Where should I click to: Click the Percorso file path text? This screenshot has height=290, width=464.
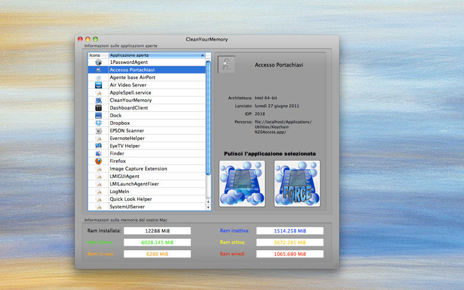point(283,127)
